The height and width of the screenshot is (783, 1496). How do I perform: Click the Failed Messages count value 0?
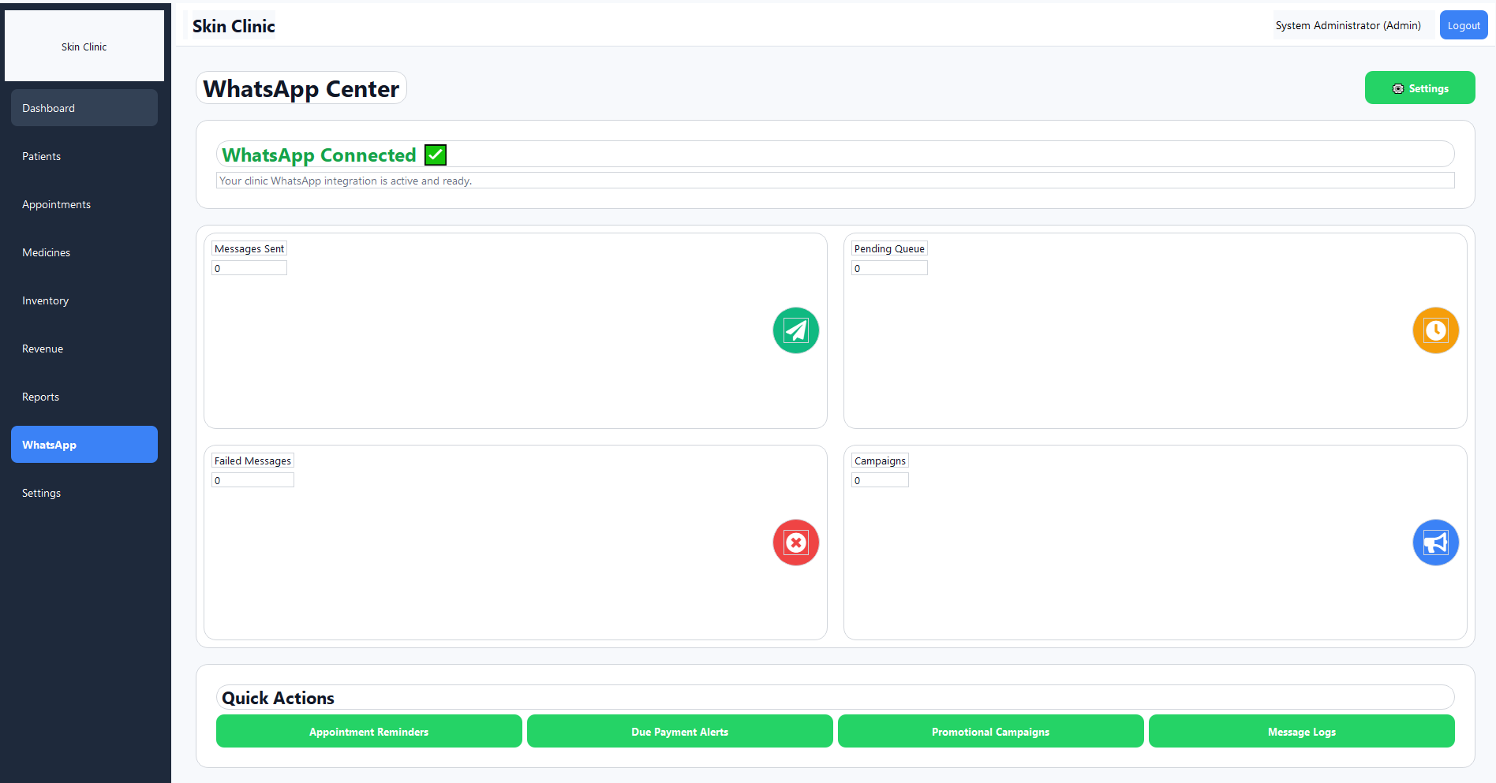pos(252,480)
